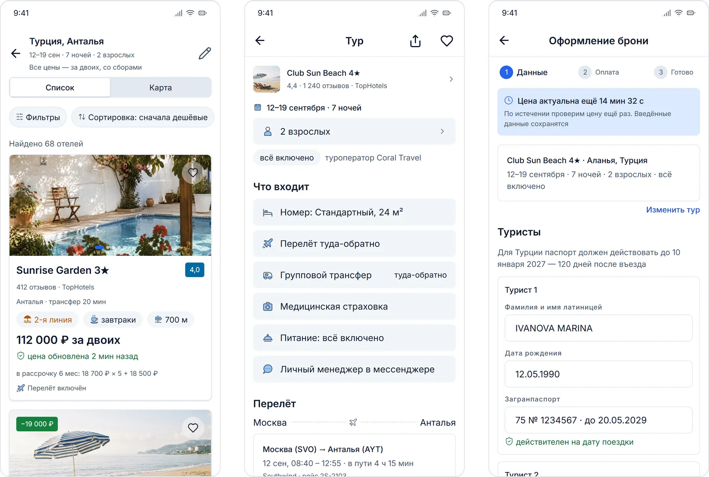Click the bus icon in Групповой трансфер row
The image size is (709, 477).
[268, 275]
